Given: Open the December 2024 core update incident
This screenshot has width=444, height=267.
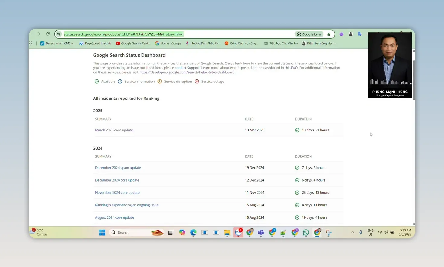Looking at the screenshot, I should [117, 180].
